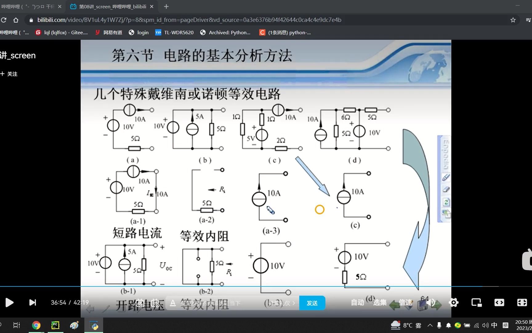This screenshot has width=532, height=333.
Task: Open the 哔哩哔哩 bookmark
Action: pyautogui.click(x=14, y=32)
